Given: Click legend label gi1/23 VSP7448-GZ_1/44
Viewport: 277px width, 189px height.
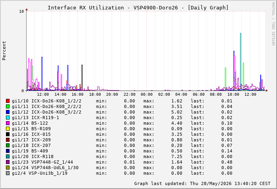Looking at the screenshot, I should click(43, 162).
